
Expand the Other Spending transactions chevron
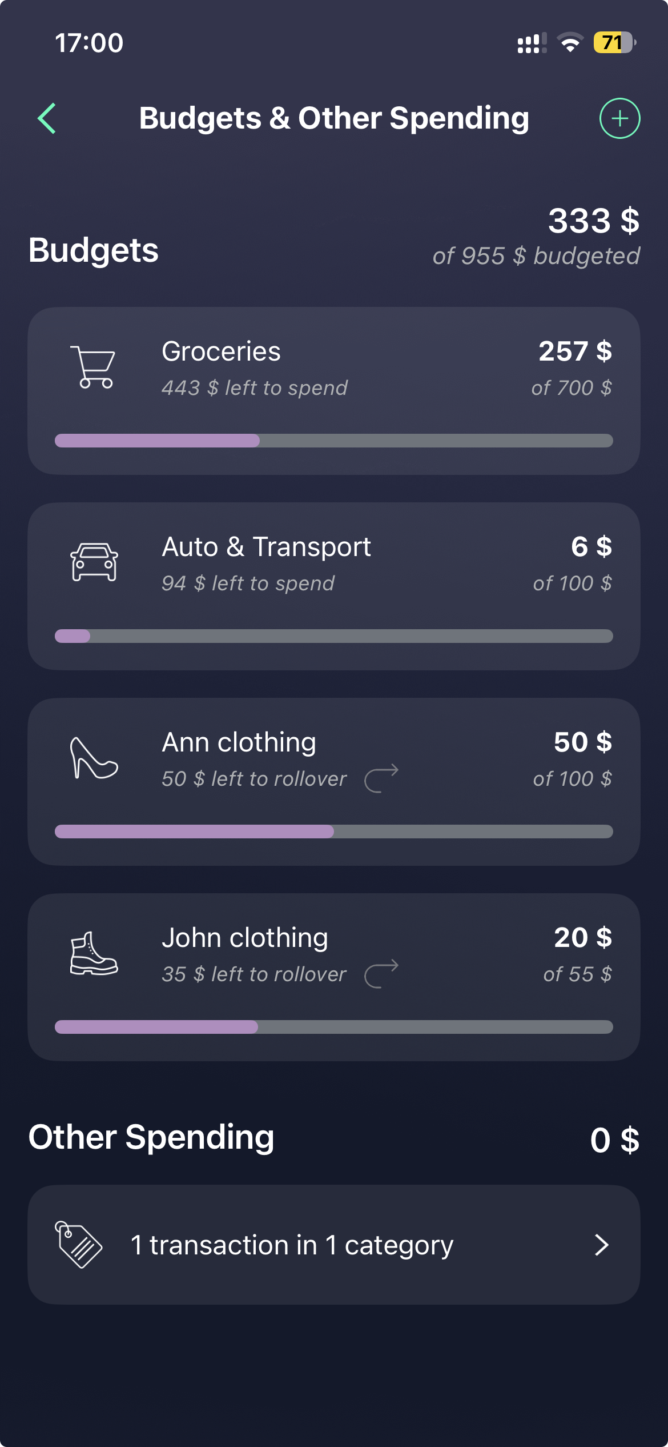coord(601,1245)
